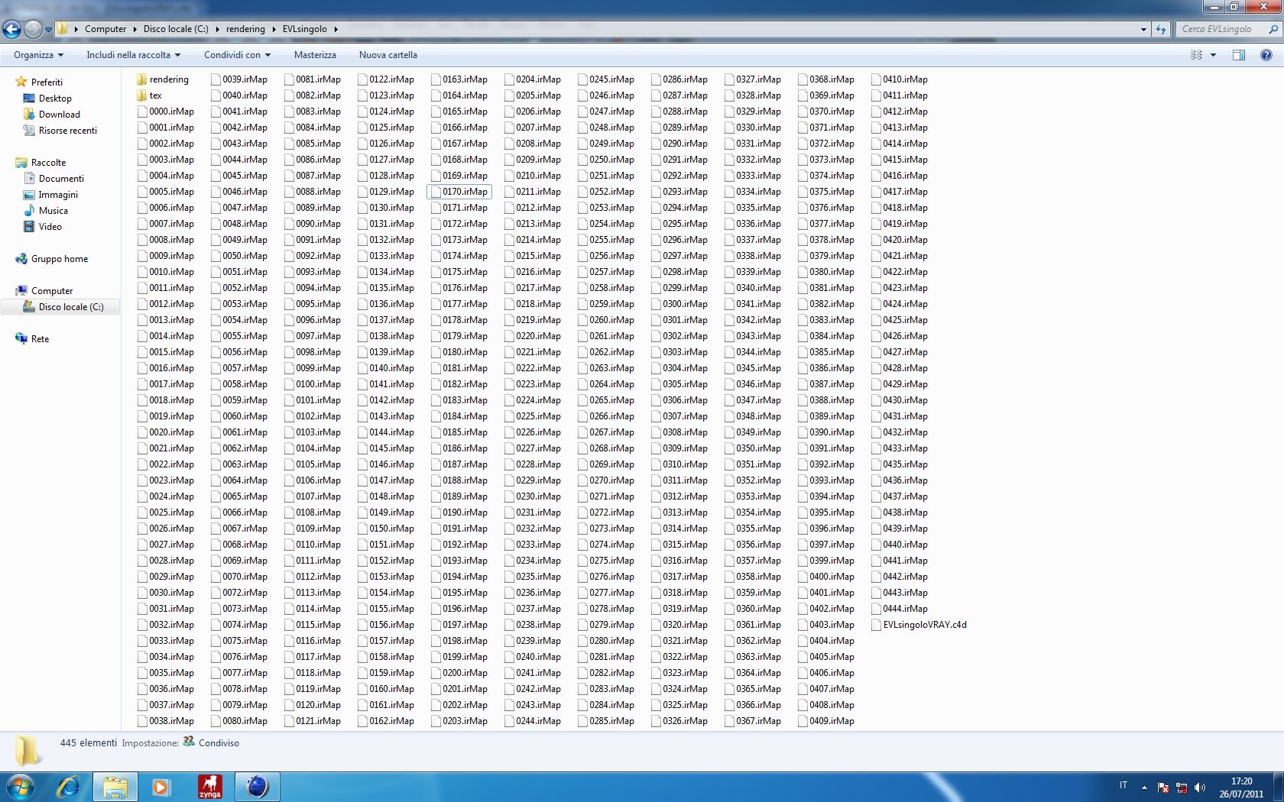The width and height of the screenshot is (1284, 802).
Task: Expand arrow after EVLsingolo breadcrumb
Action: (336, 29)
